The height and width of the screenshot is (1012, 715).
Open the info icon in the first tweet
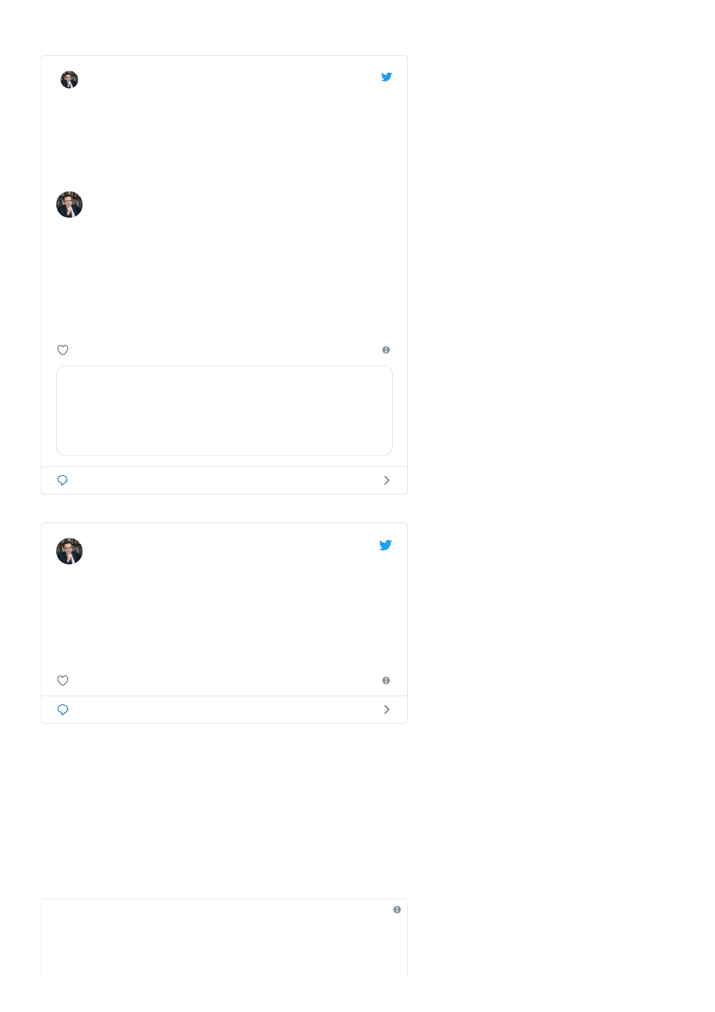[386, 350]
